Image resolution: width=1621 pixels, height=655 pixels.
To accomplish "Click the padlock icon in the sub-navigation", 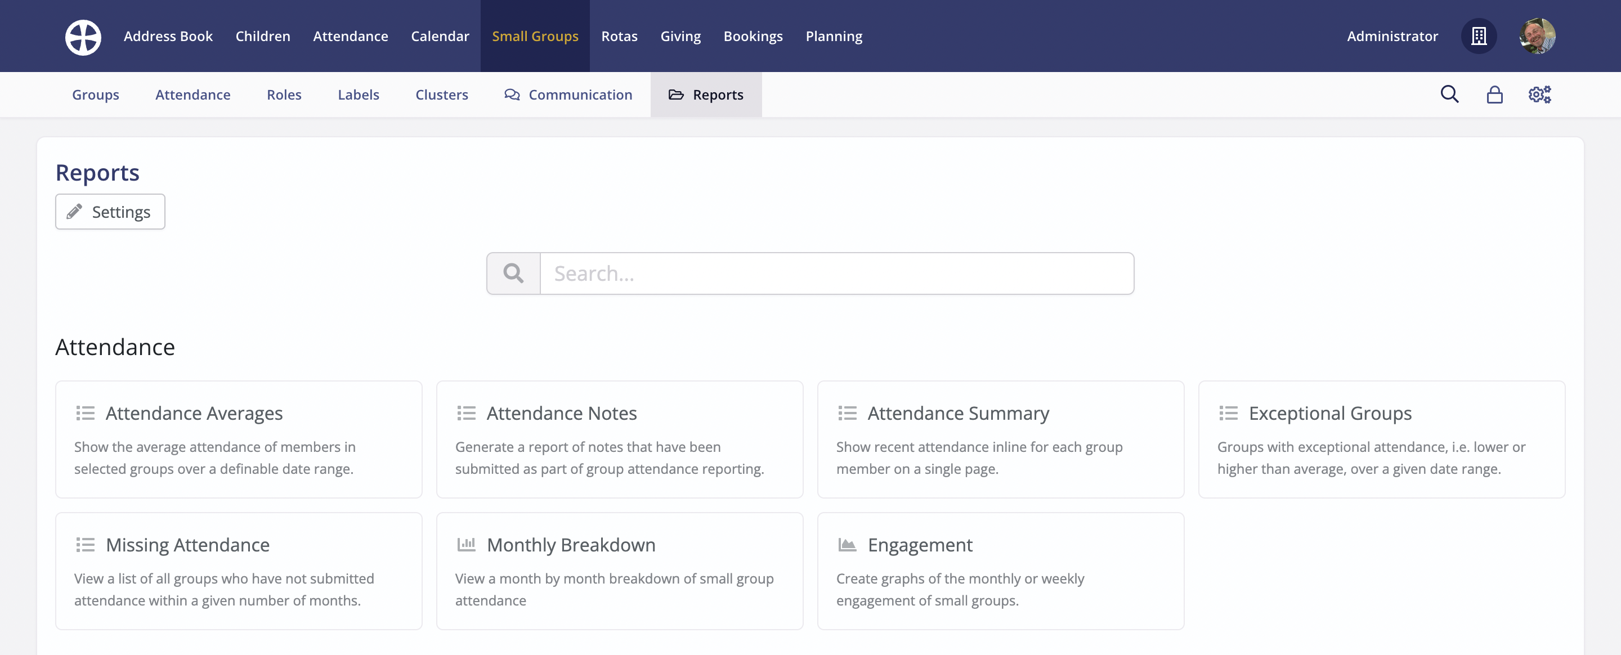I will [1494, 95].
